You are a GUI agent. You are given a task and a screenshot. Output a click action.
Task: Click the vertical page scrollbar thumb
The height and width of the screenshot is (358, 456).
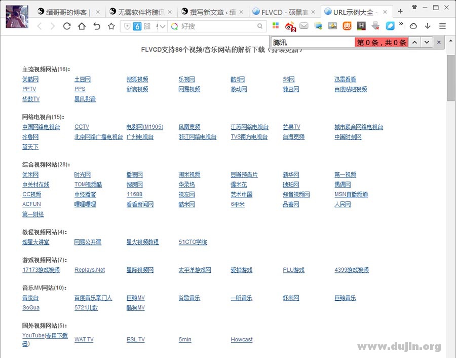point(451,78)
